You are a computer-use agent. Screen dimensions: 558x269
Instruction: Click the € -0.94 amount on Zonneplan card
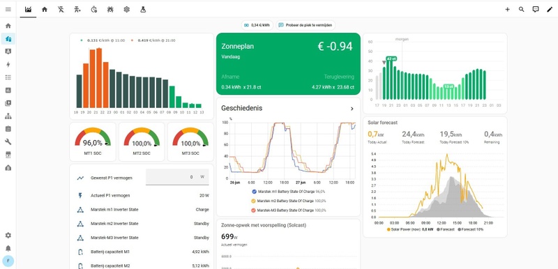point(335,46)
